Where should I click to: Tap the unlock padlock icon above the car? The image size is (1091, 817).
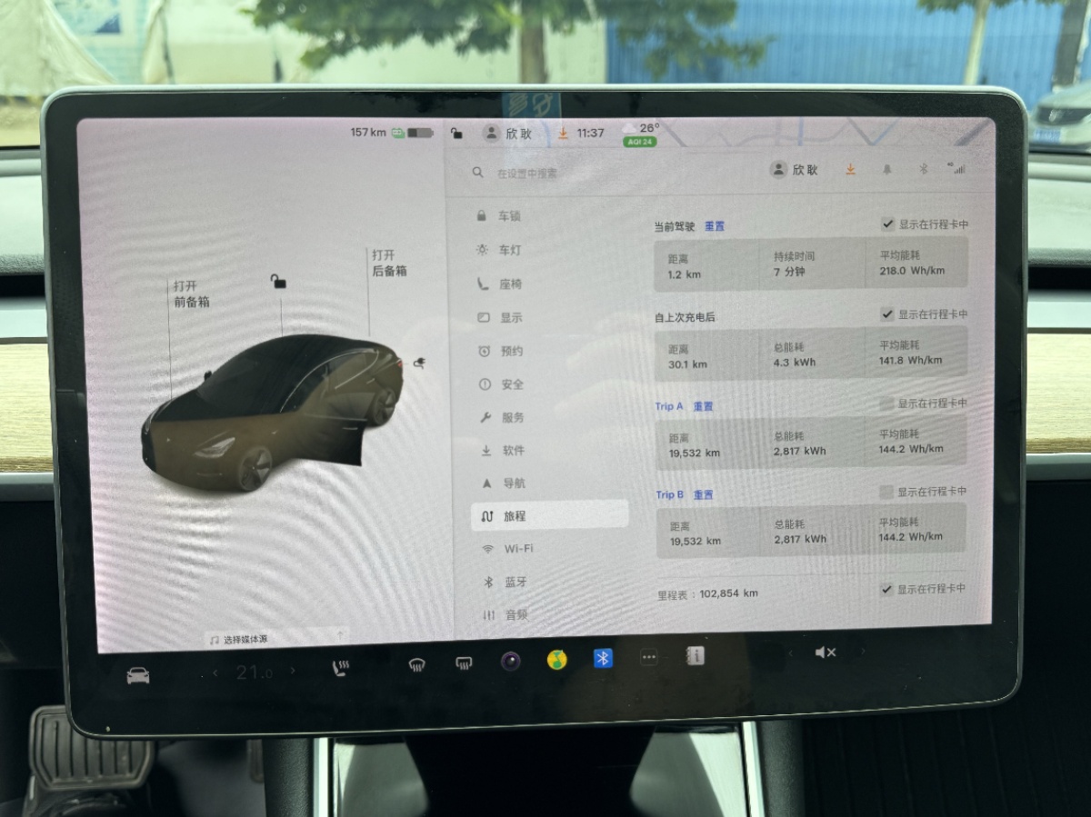[278, 281]
